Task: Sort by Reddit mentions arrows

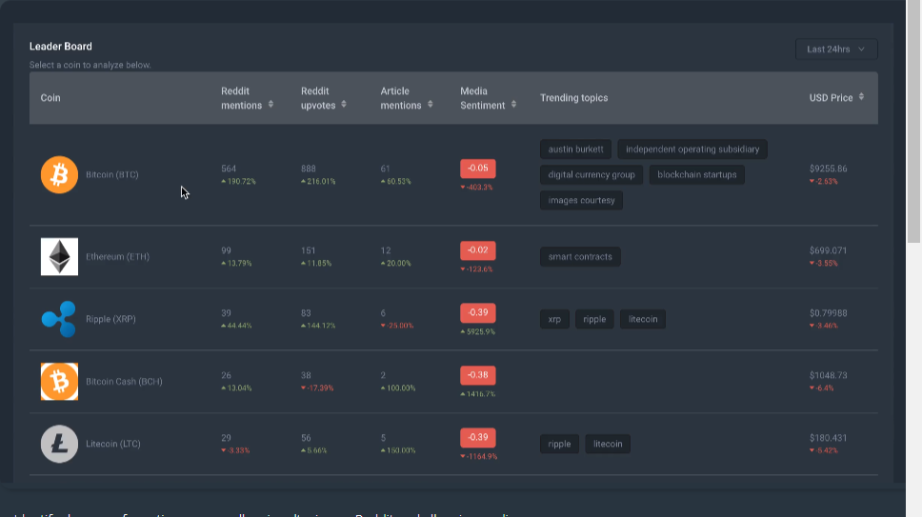Action: tap(271, 104)
